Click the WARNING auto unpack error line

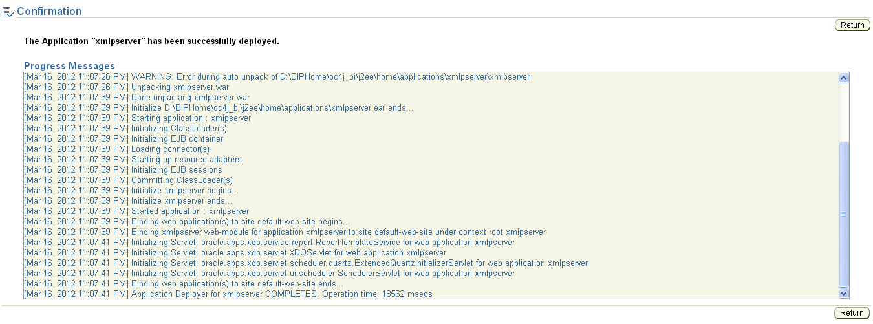277,77
